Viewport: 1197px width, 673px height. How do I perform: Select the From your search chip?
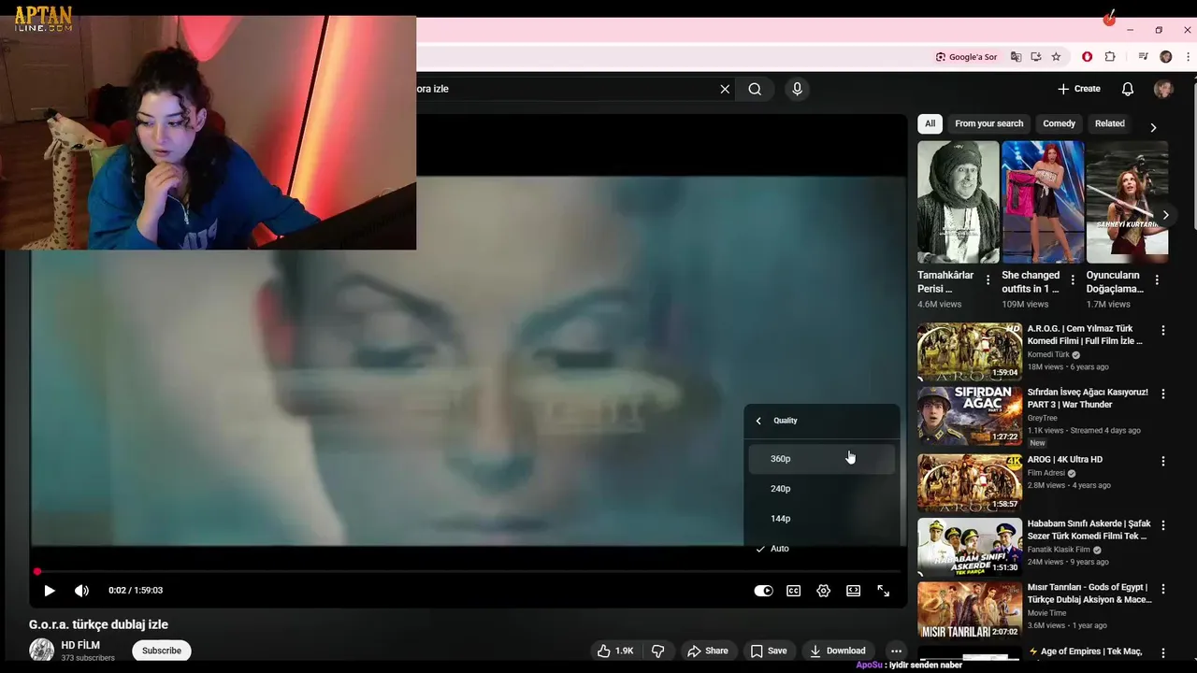pyautogui.click(x=988, y=123)
